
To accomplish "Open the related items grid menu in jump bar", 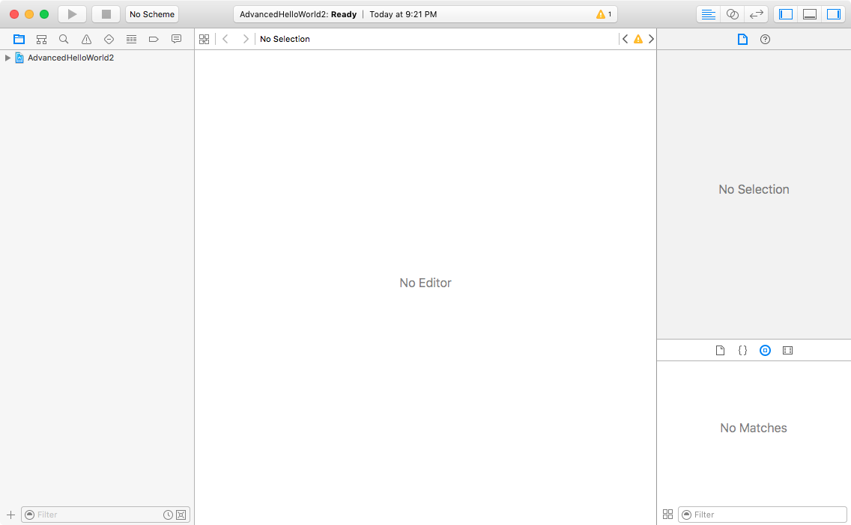I will (204, 39).
